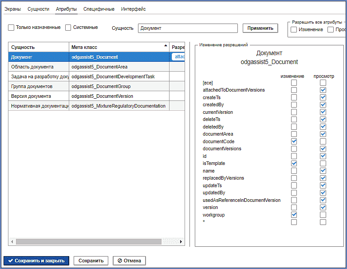Click the table's left scroll arrow
Image resolution: width=347 pixels, height=269 pixels.
12,241
